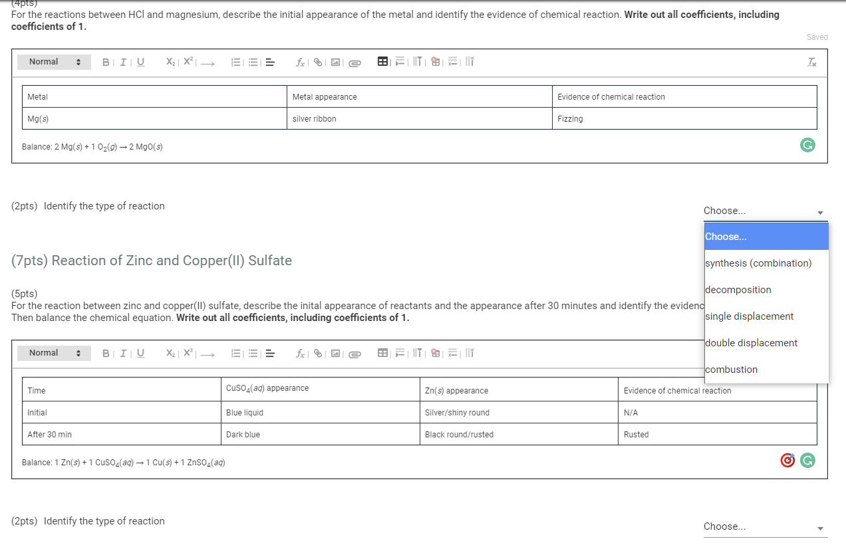Delete table in the magnesium editor
The height and width of the screenshot is (557, 846).
pyautogui.click(x=436, y=62)
